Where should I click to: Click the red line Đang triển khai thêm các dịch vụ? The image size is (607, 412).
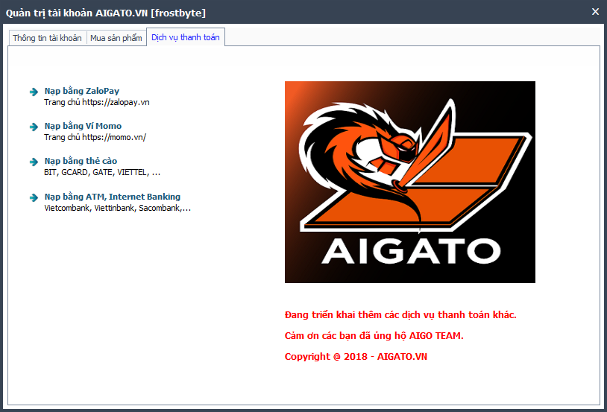tap(400, 315)
